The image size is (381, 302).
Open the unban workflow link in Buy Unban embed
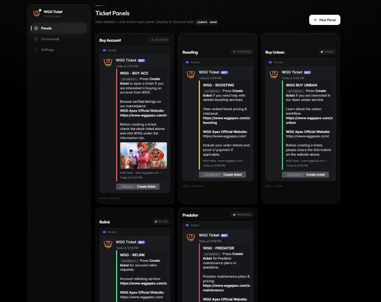click(x=309, y=120)
